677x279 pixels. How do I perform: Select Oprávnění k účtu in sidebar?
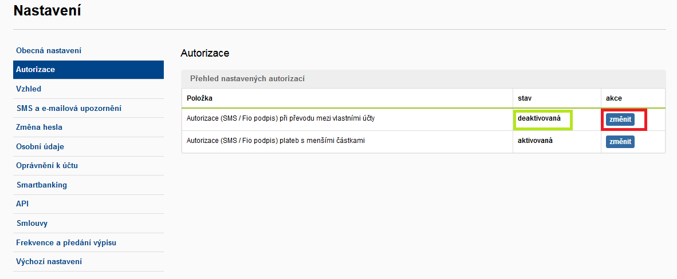(x=88, y=166)
